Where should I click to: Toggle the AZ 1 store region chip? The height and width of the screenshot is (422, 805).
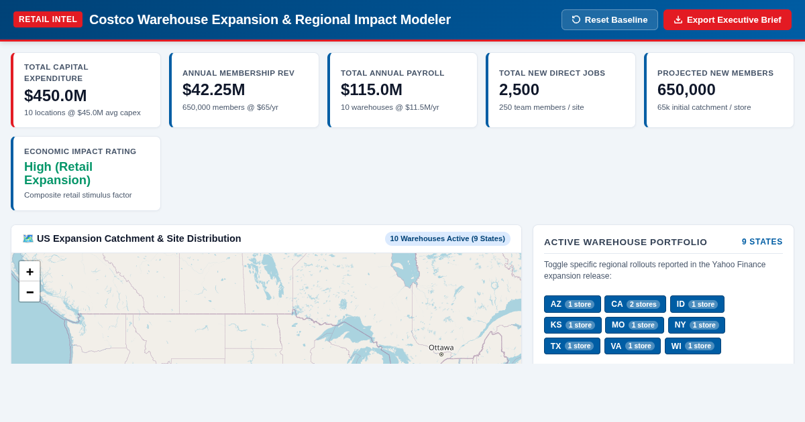(x=572, y=304)
